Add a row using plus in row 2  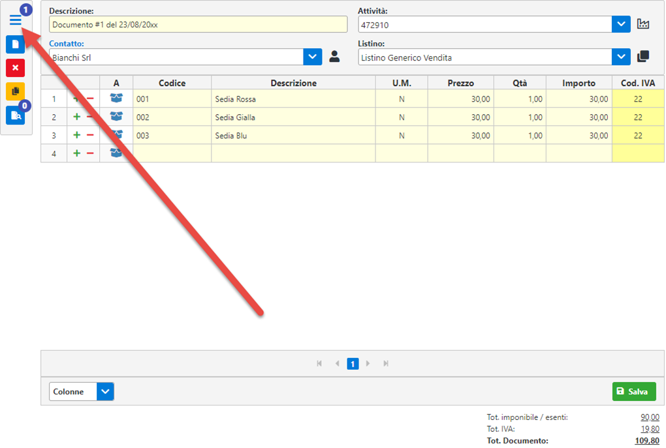[76, 117]
